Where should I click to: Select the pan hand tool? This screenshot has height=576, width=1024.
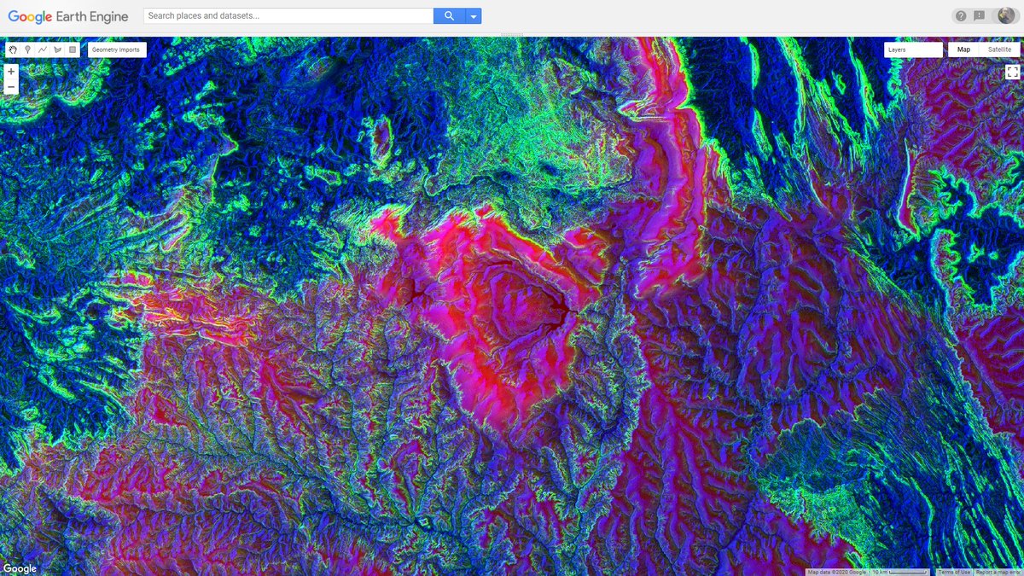12,49
